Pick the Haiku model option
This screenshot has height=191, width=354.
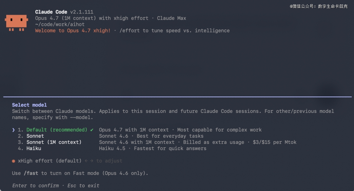34,148
